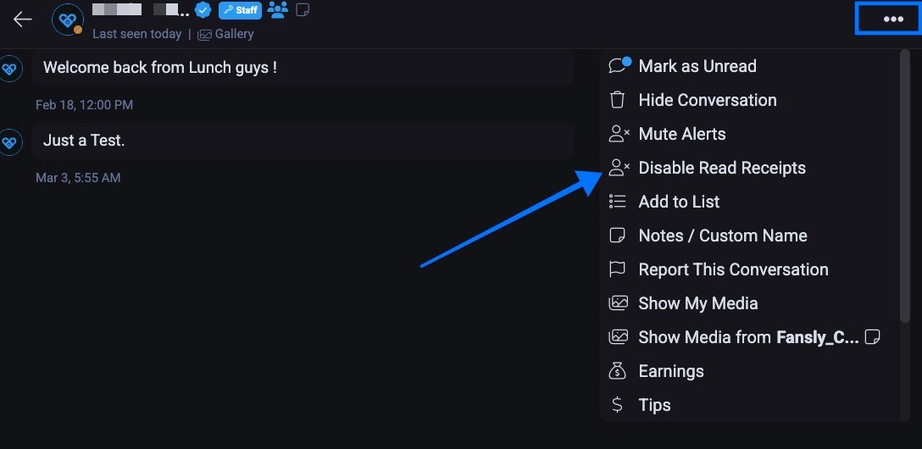Click the Show My Media image icon
Viewport: 922px width, 449px height.
[618, 303]
